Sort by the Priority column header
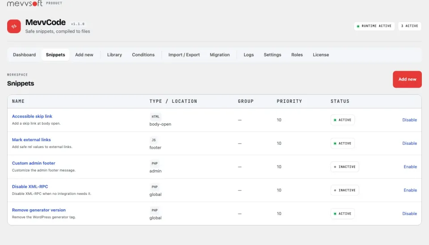Image resolution: width=429 pixels, height=245 pixels. pos(289,101)
